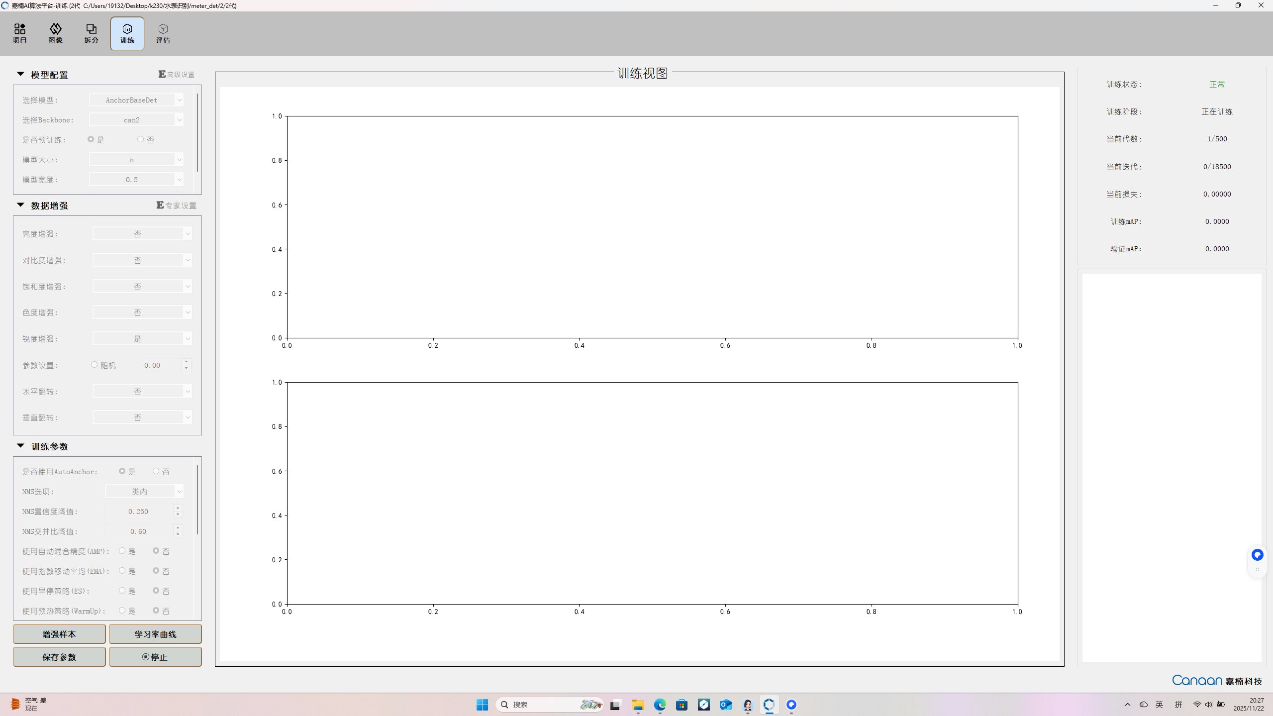The image size is (1273, 716).
Task: Click the 停止 stop training button
Action: click(x=155, y=657)
